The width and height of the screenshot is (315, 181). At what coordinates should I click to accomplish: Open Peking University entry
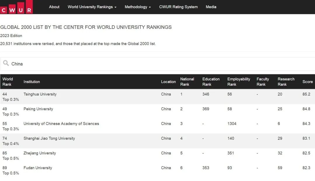point(38,109)
